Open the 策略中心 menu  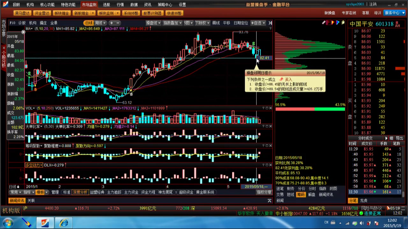point(165,4)
